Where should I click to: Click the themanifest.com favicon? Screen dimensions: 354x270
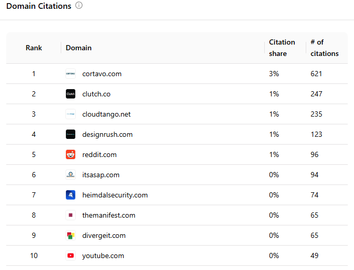pos(71,215)
